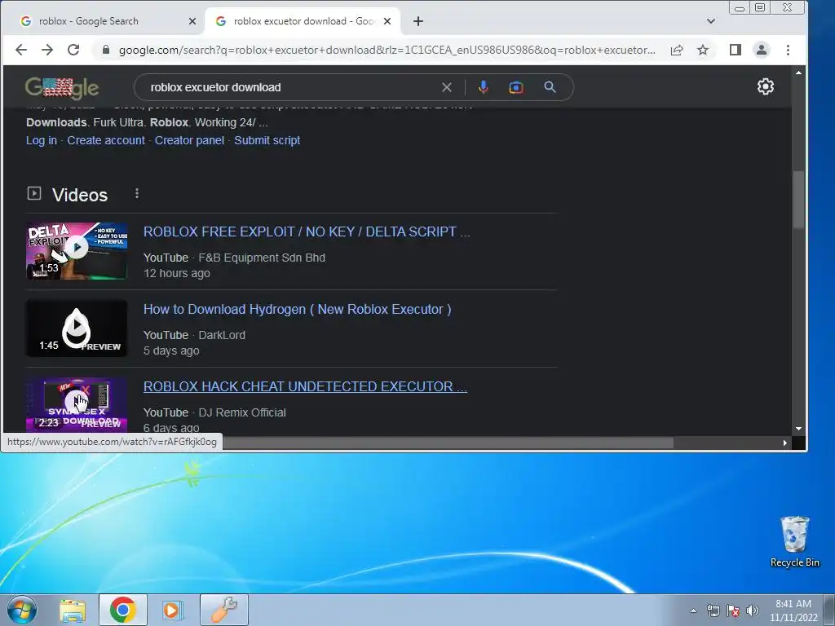This screenshot has height=626, width=835.
Task: Click the Google logo
Action: point(62,88)
